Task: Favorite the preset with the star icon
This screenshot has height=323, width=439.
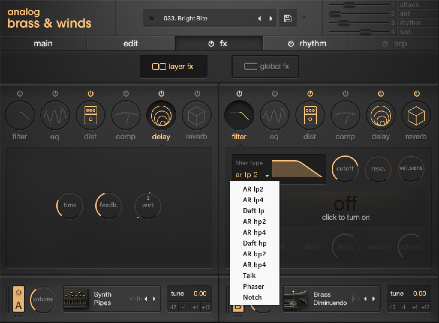Action: 152,19
